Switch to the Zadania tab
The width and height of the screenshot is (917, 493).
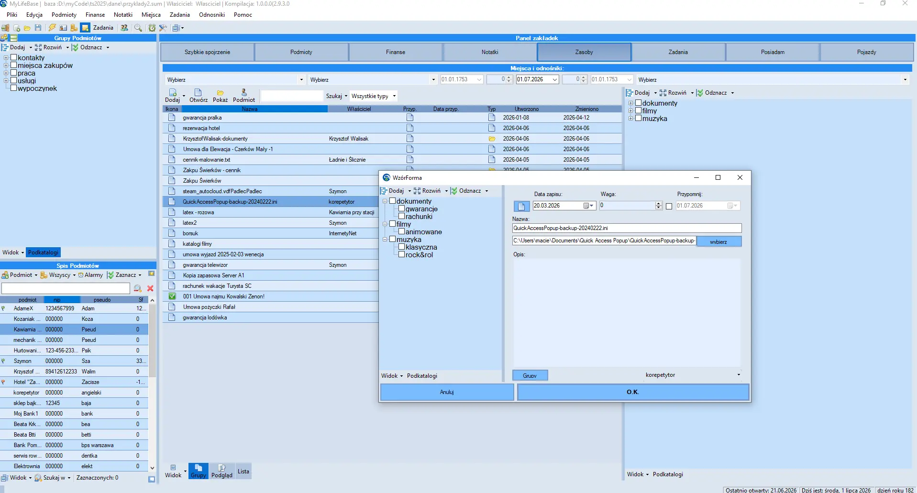click(x=678, y=52)
